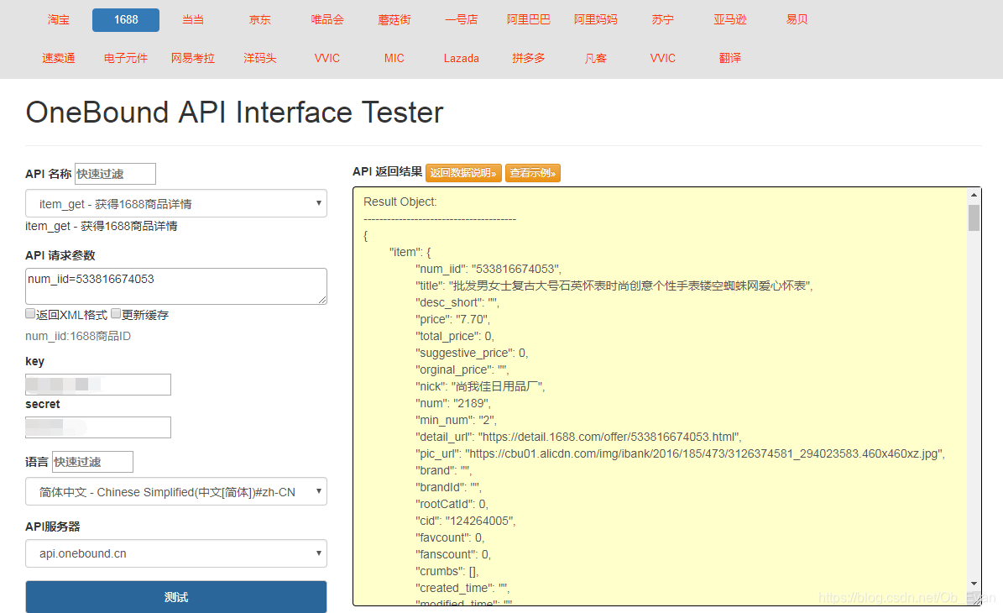
Task: Click the key input field
Action: [98, 385]
